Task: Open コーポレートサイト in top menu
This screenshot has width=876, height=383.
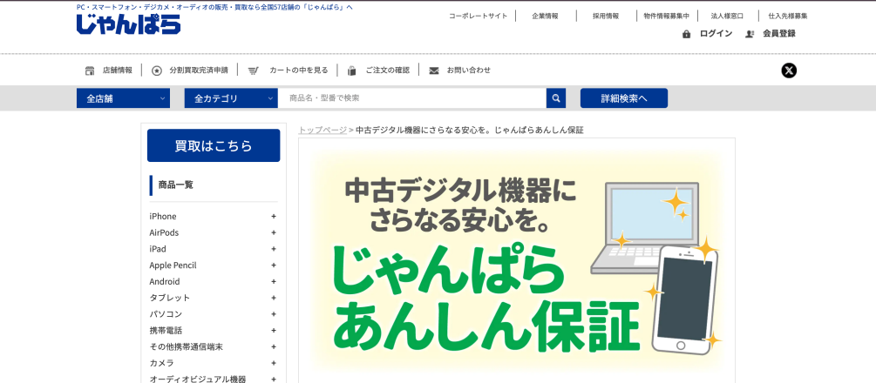Action: pyautogui.click(x=476, y=16)
